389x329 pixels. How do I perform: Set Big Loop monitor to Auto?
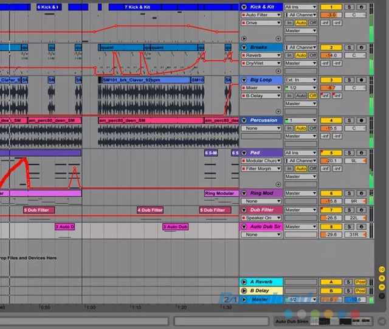(301, 95)
